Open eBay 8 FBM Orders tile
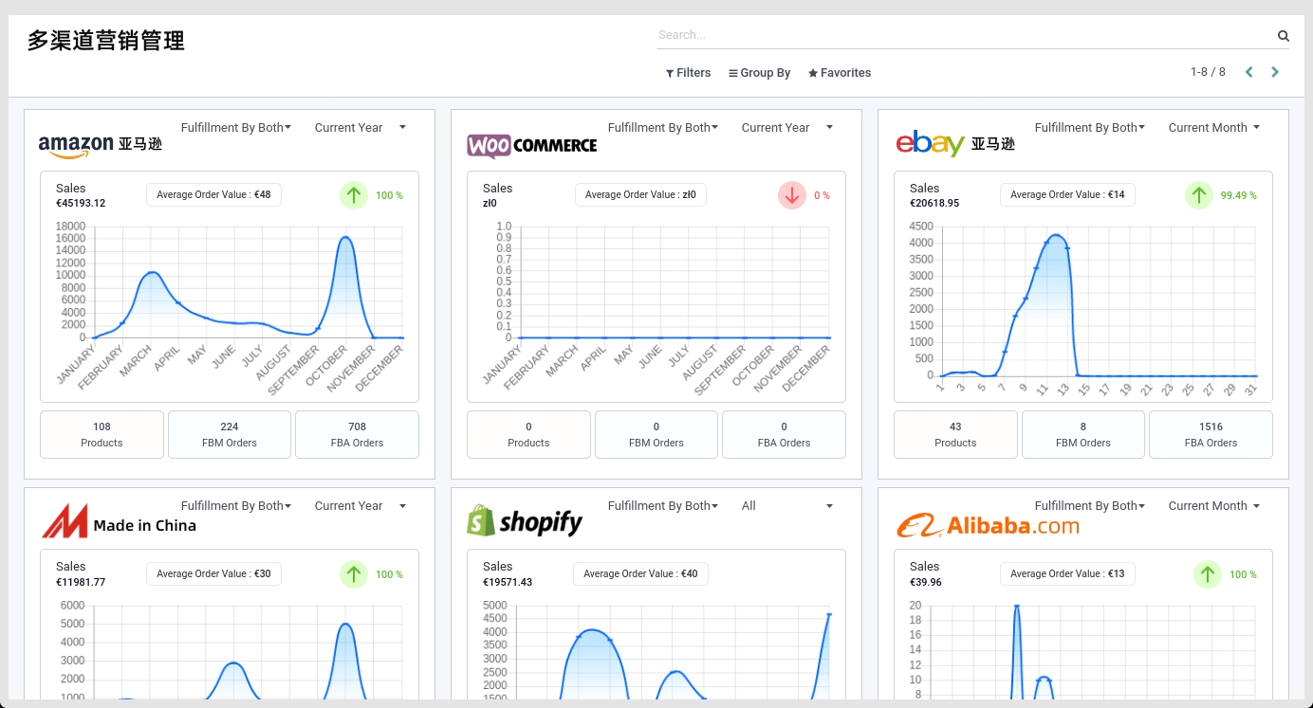This screenshot has height=708, width=1313. point(1083,434)
